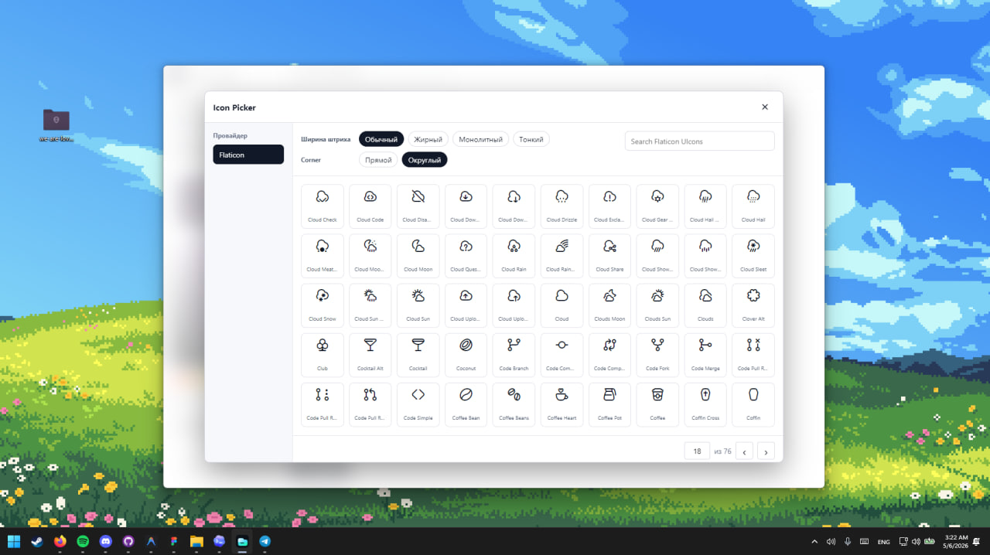Choose the Club icon tile
The image size is (990, 555).
click(322, 354)
